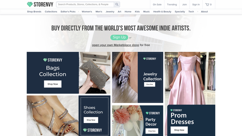This screenshot has height=136, width=242.
Task: Open the Art category
Action: tap(119, 12)
